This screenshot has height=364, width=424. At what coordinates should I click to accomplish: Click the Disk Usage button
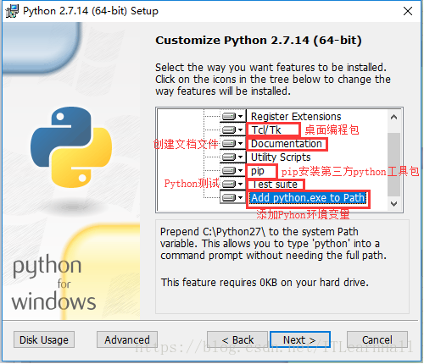44,339
